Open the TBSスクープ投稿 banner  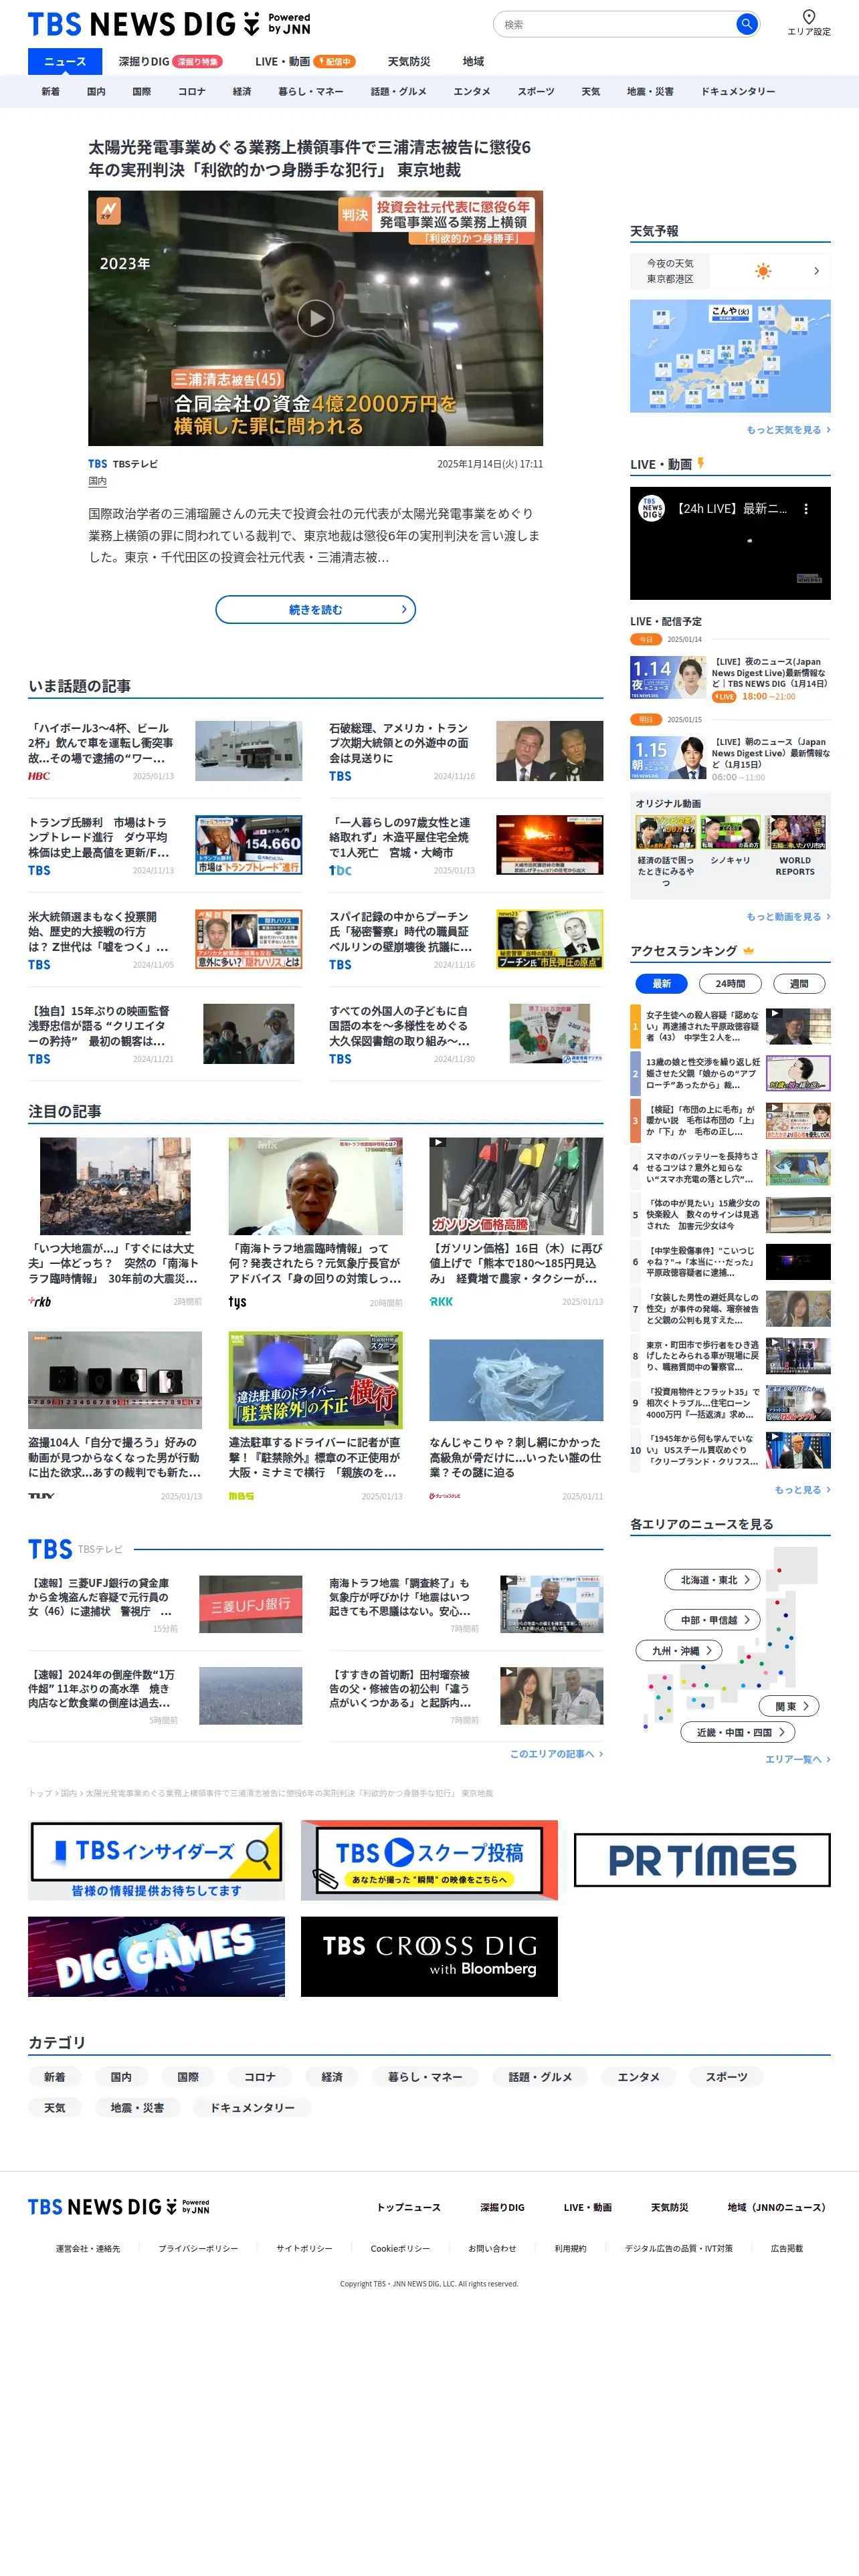coord(429,1860)
